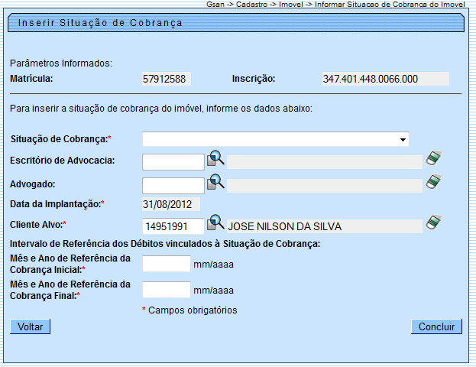Select the Cliente Alvo code field 14951991

(x=173, y=226)
